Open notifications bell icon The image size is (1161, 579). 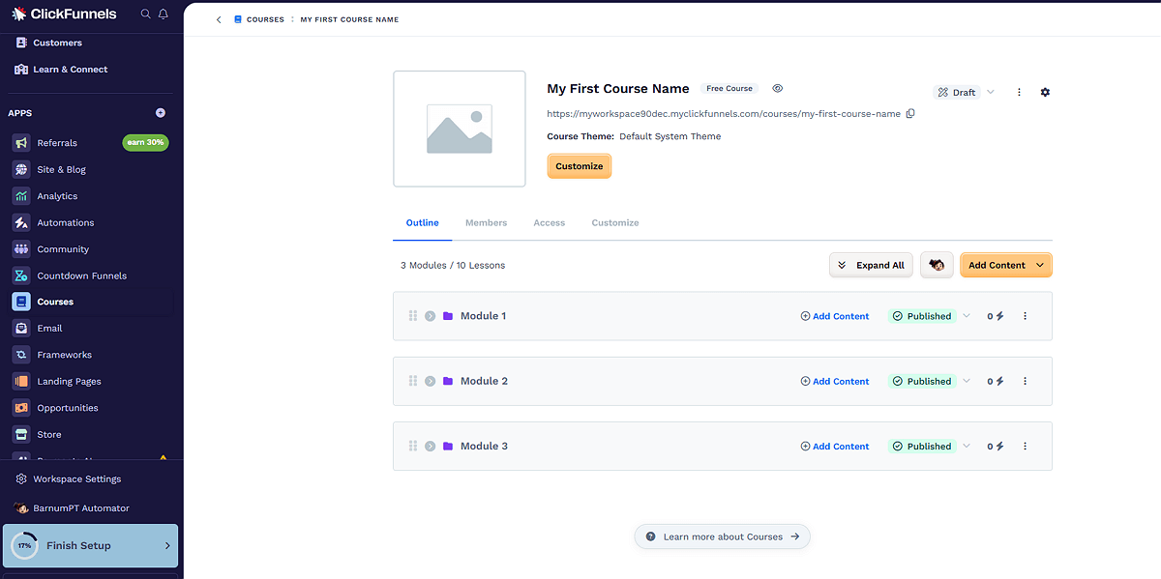(x=163, y=14)
